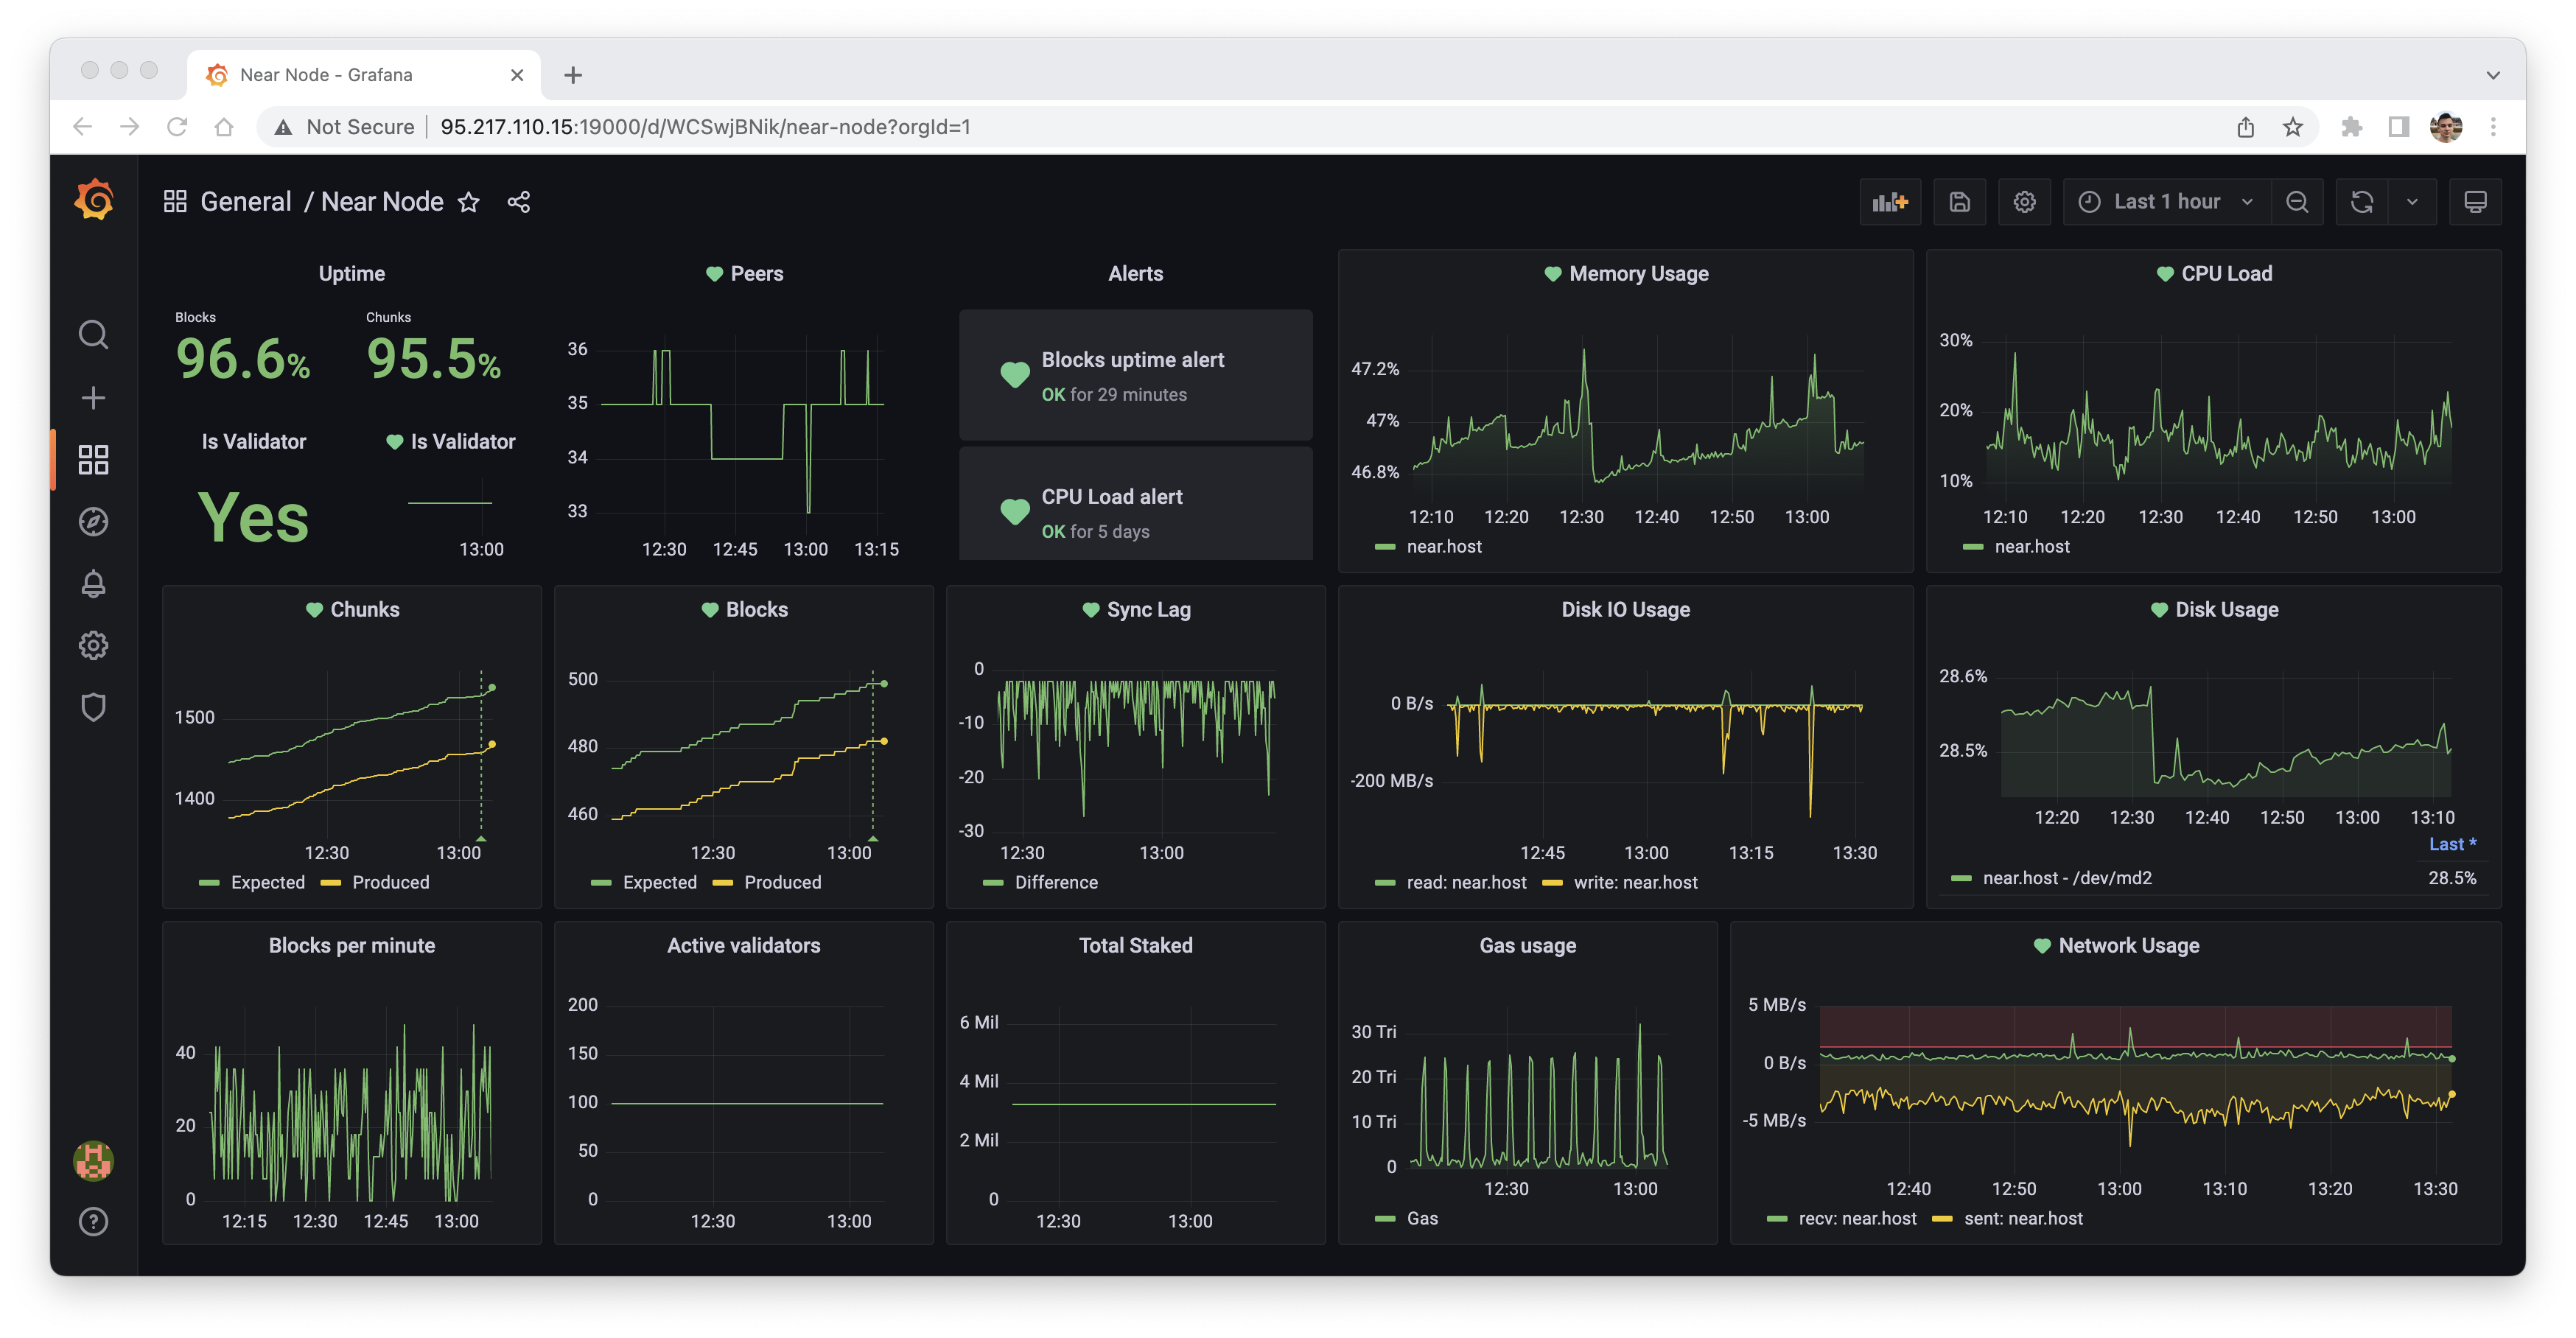Expand the browser tab search chevron
Viewport: 2576px width, 1338px height.
click(2493, 75)
